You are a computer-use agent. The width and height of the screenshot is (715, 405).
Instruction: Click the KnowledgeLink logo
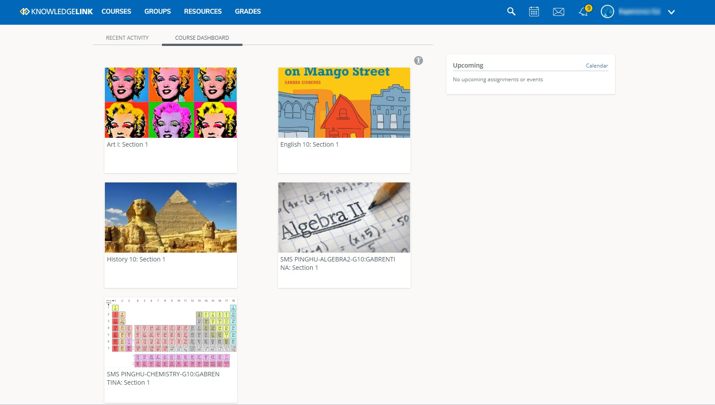click(x=56, y=11)
